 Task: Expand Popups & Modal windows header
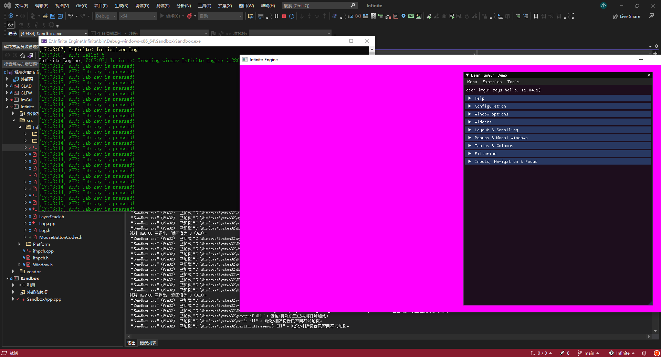(558, 138)
